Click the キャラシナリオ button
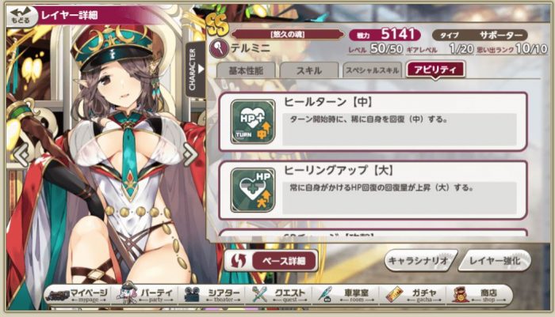555x317 pixels. pos(419,261)
